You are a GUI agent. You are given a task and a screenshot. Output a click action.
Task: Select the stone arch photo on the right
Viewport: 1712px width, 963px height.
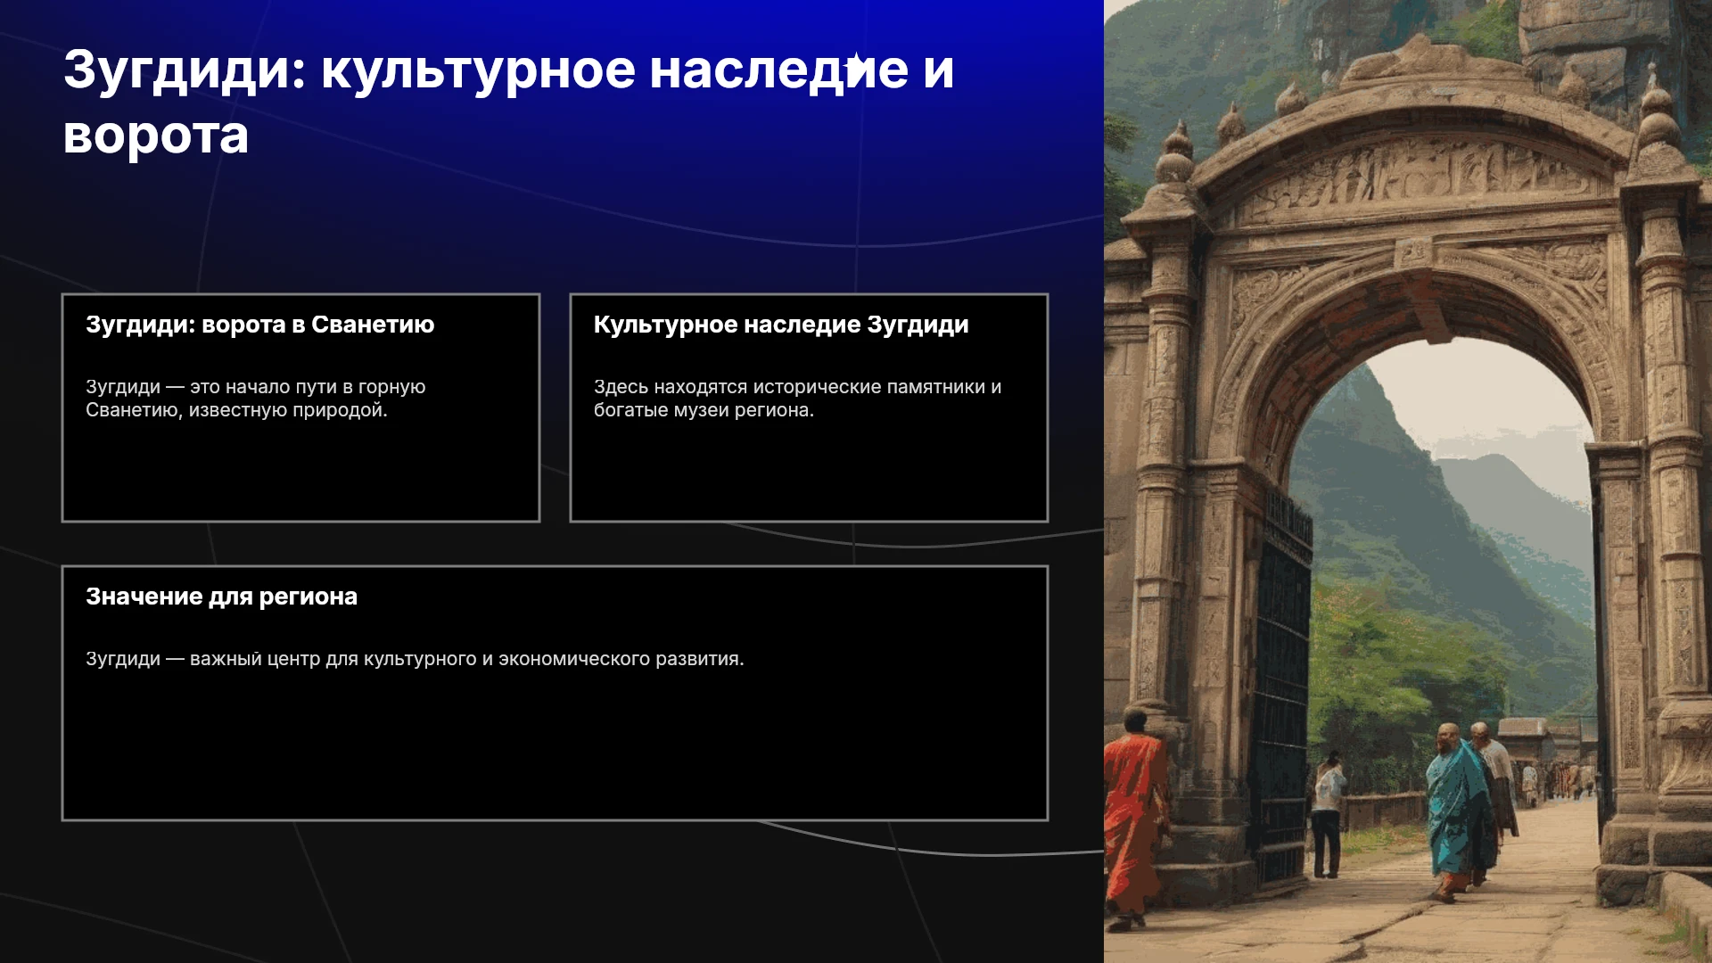point(1408,481)
